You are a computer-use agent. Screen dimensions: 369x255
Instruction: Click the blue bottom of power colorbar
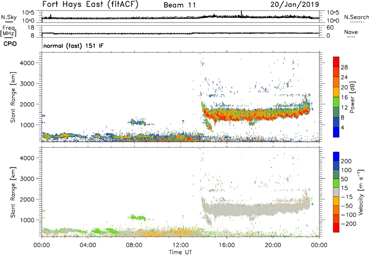pos(336,132)
